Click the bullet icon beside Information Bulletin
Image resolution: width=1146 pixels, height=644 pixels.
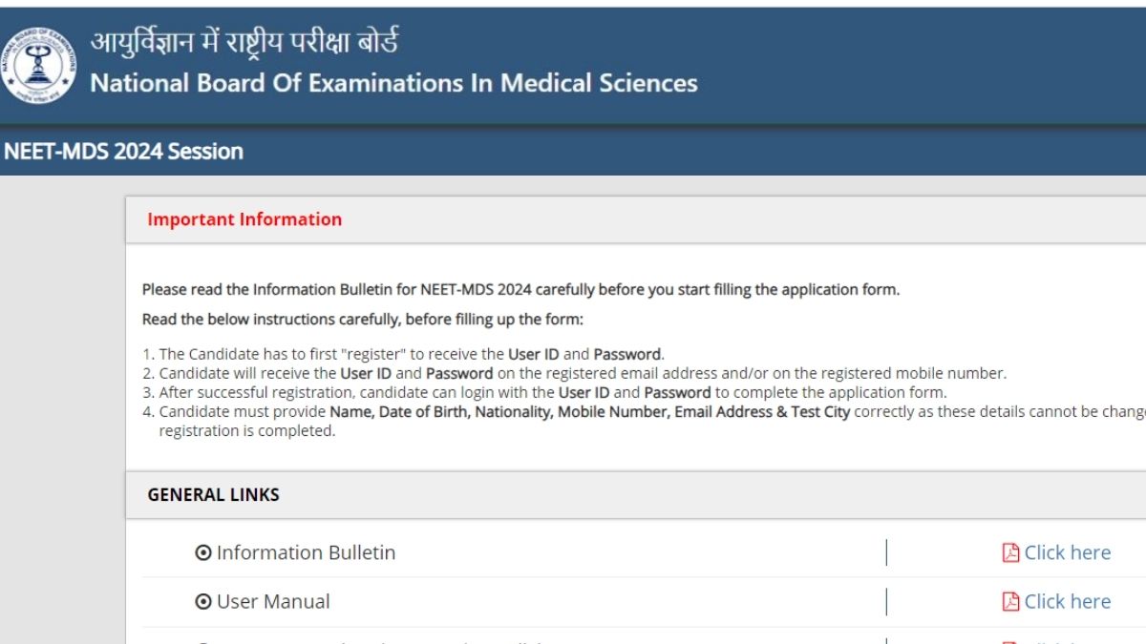click(x=202, y=553)
